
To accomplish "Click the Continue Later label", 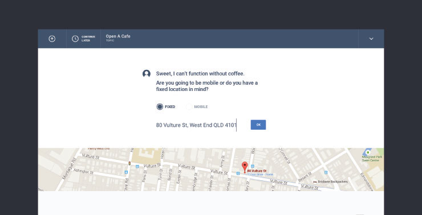I will point(88,39).
